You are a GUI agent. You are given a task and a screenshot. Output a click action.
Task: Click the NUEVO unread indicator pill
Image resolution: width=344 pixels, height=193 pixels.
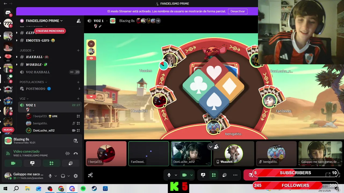click(x=8, y=130)
